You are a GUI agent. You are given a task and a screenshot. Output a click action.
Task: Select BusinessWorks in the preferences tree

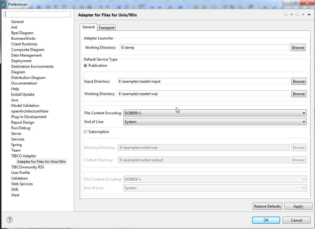pyautogui.click(x=23, y=39)
